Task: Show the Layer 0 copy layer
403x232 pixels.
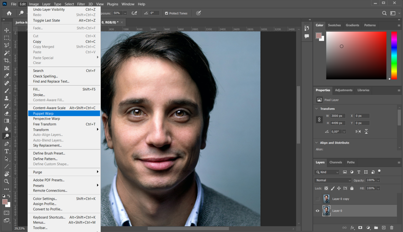Action: (x=317, y=199)
